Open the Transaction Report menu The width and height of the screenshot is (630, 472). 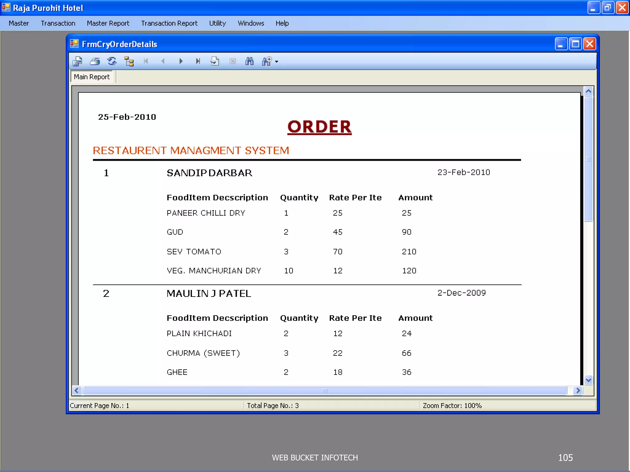169,23
